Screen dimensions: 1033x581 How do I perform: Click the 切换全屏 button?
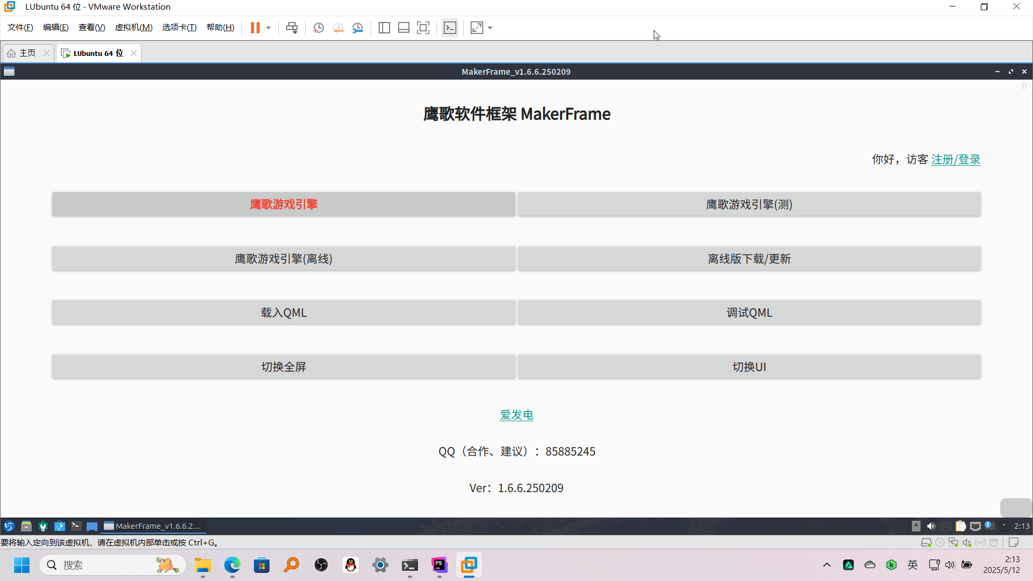point(284,367)
